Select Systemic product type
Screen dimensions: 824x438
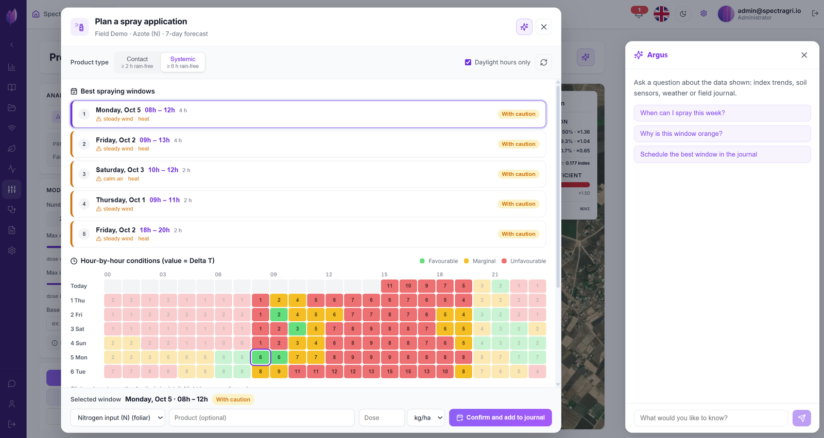pos(183,62)
